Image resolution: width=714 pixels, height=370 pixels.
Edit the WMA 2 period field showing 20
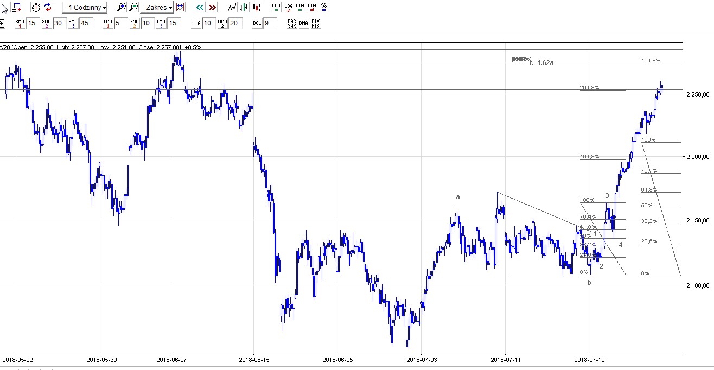[x=235, y=23]
